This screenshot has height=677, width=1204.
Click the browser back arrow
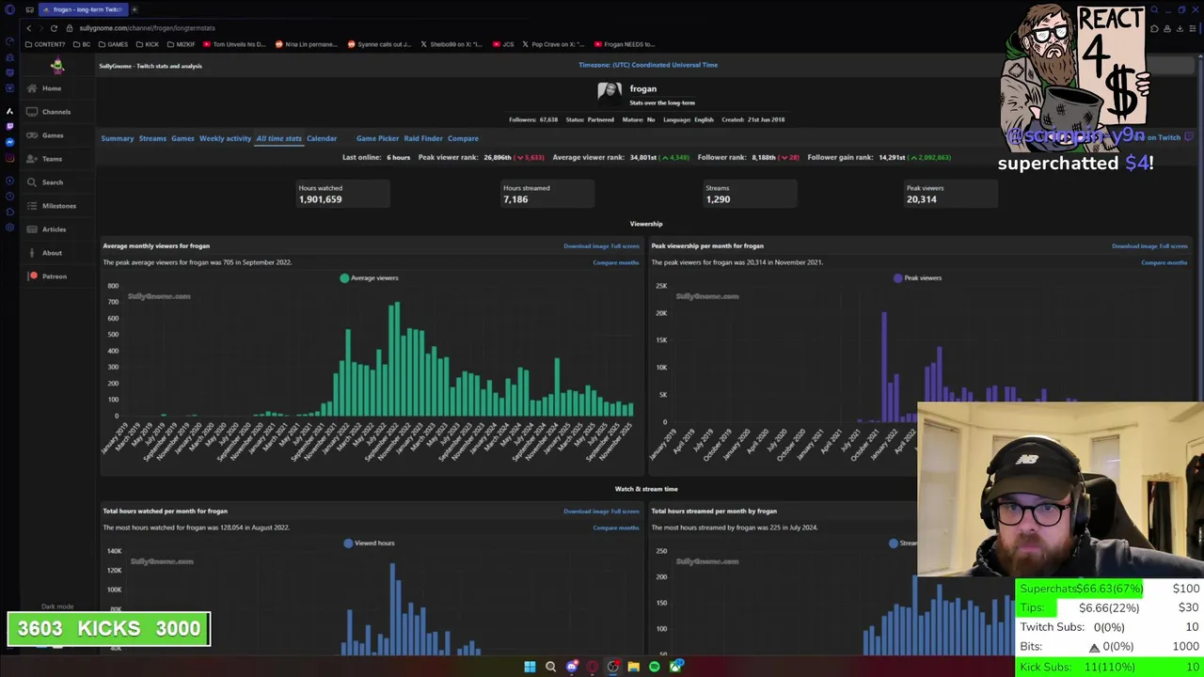pyautogui.click(x=30, y=28)
